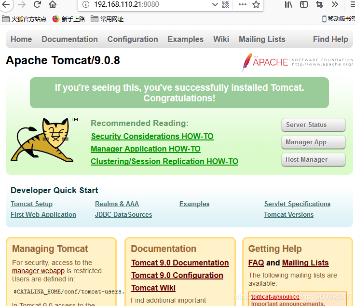Click Find Help in the navigation bar
This screenshot has width=355, height=306.
pyautogui.click(x=330, y=39)
